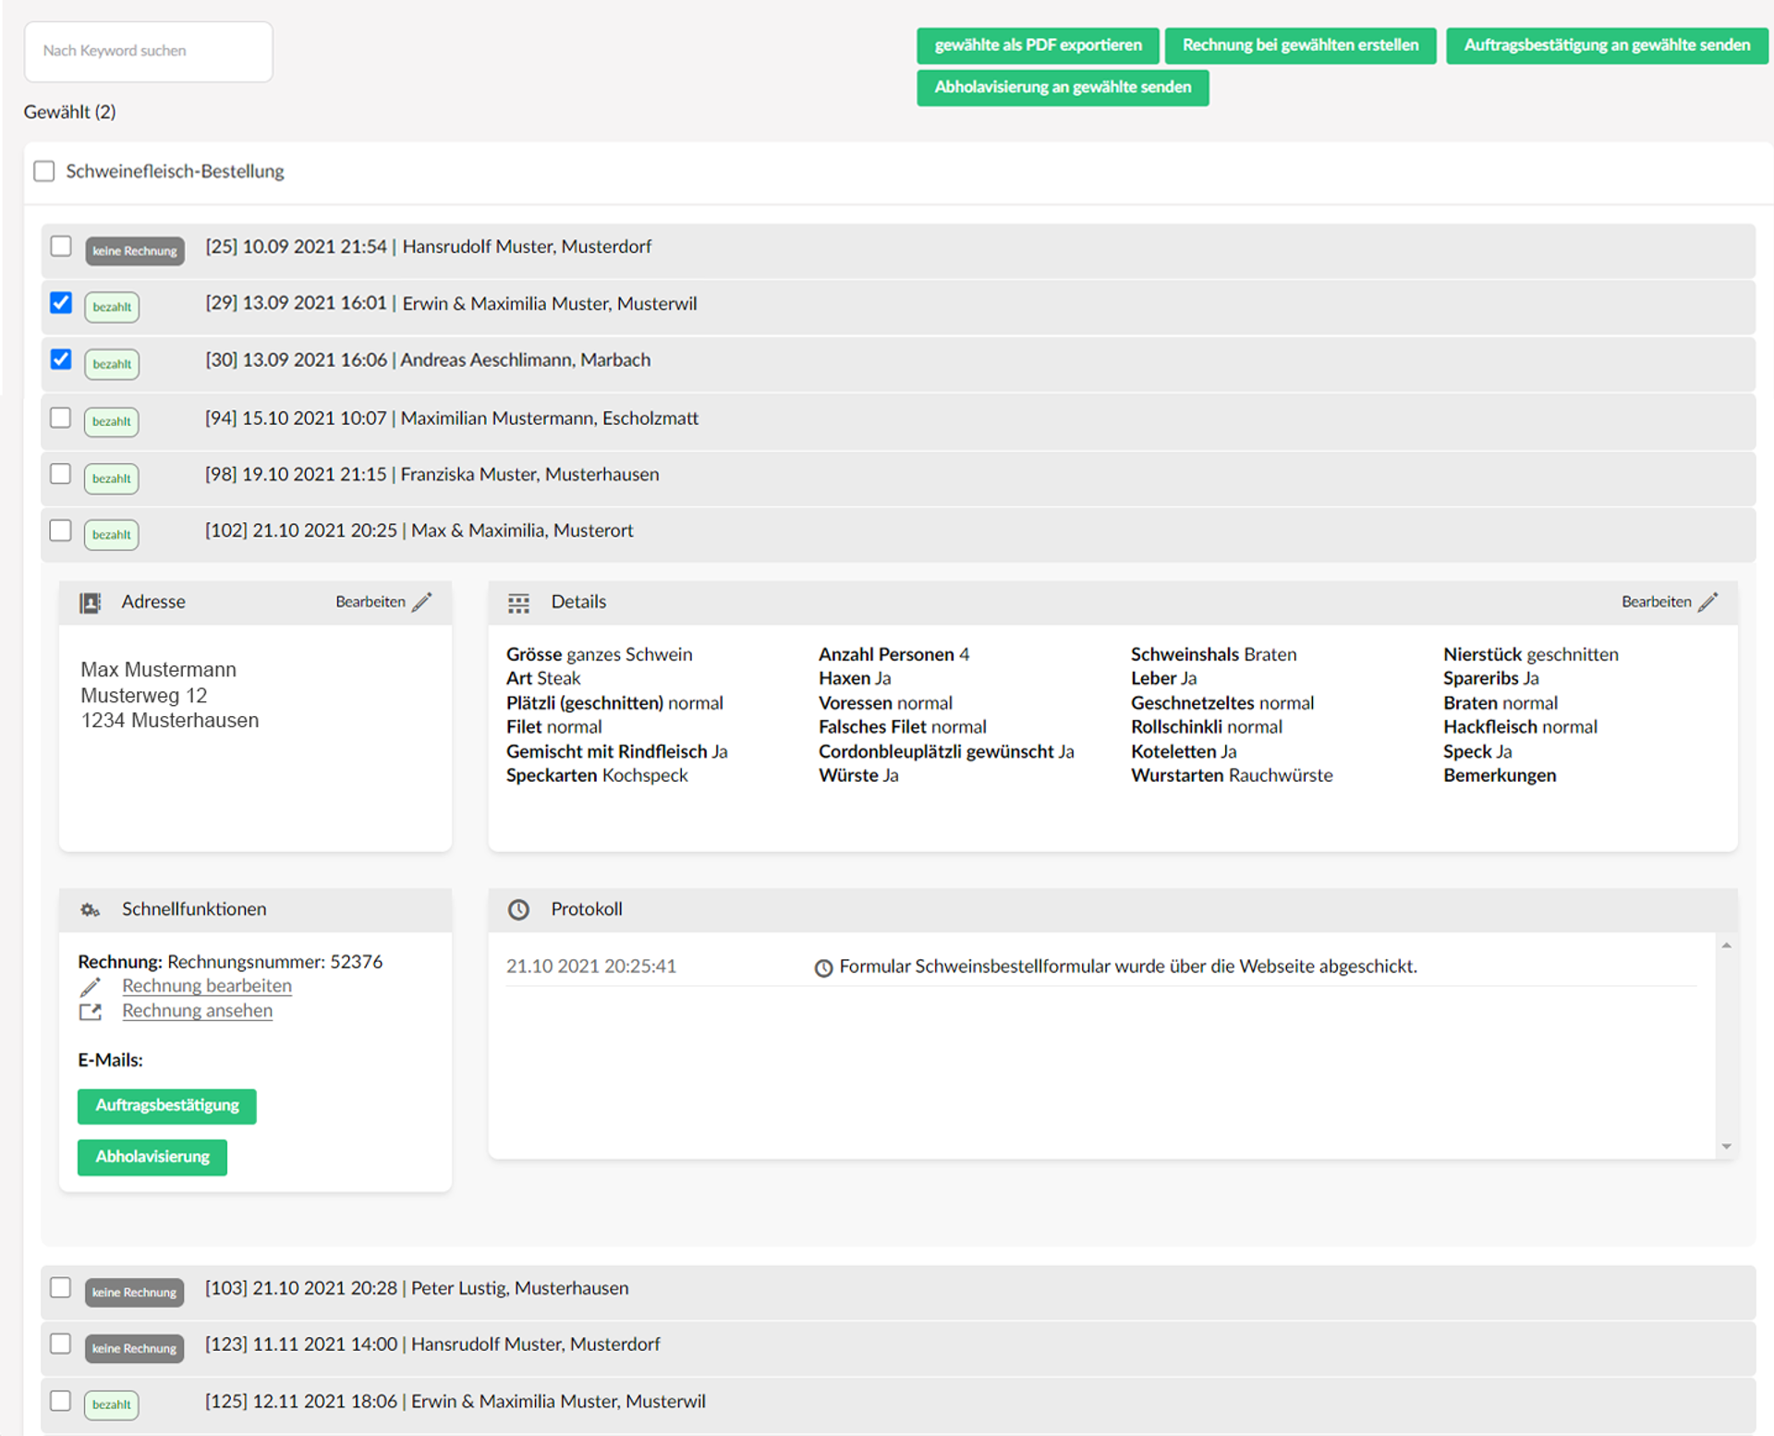Click the Adresse contact book icon
Screen dimensions: 1774x1436
click(x=90, y=602)
